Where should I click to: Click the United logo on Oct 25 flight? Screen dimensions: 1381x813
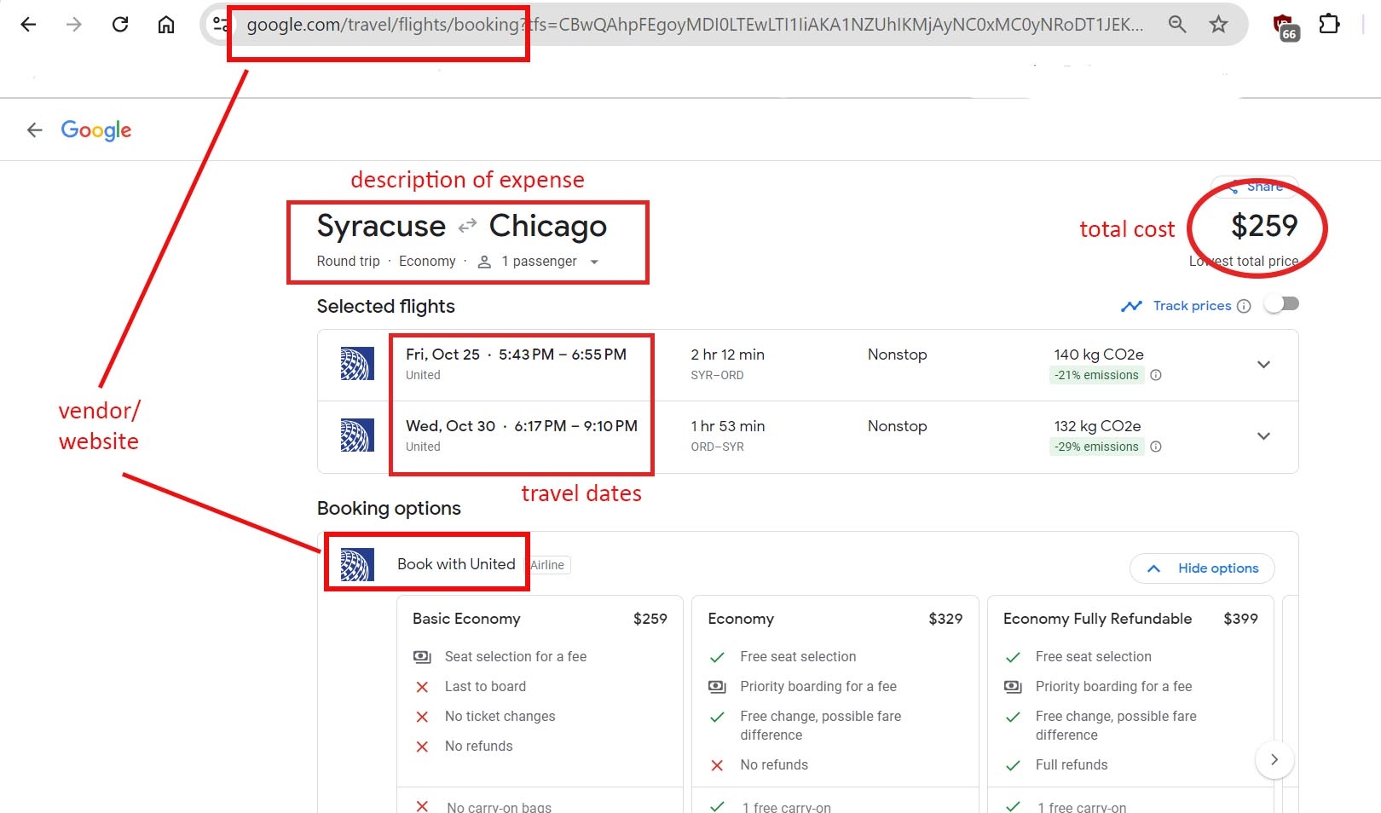click(x=357, y=364)
